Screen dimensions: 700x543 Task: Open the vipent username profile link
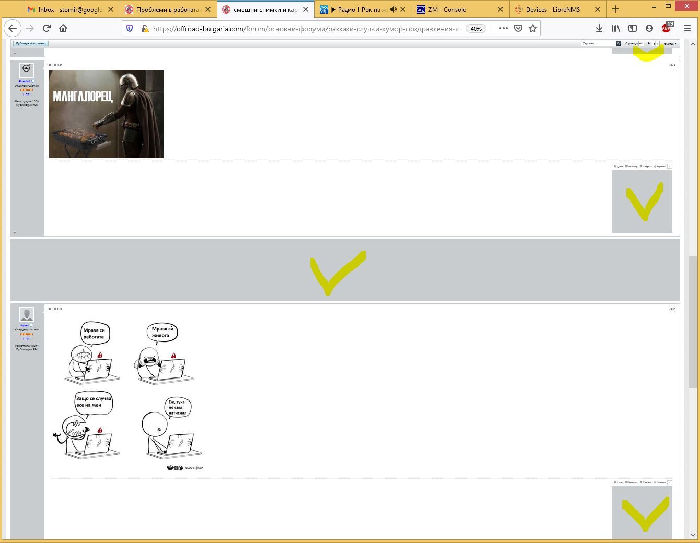point(24,325)
